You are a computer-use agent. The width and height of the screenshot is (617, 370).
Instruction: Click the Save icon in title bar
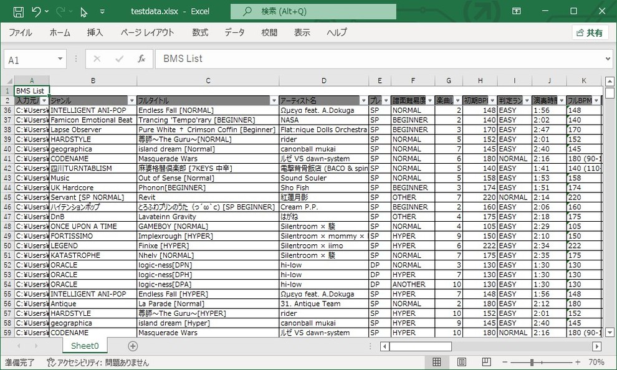[19, 11]
